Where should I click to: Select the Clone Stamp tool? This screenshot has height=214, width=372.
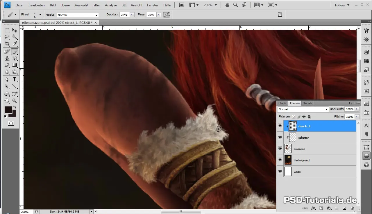coord(7,58)
